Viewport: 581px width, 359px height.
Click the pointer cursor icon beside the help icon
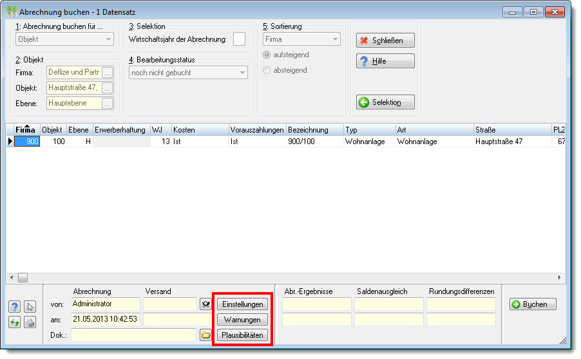[x=30, y=307]
